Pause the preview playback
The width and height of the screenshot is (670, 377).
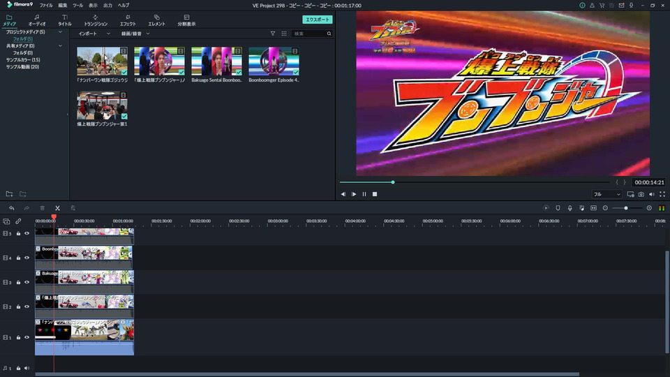(364, 194)
